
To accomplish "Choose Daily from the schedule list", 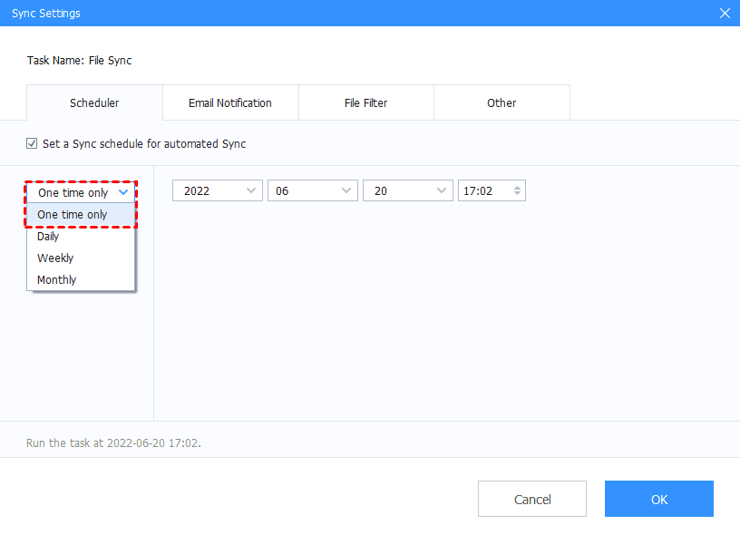I will pos(48,236).
